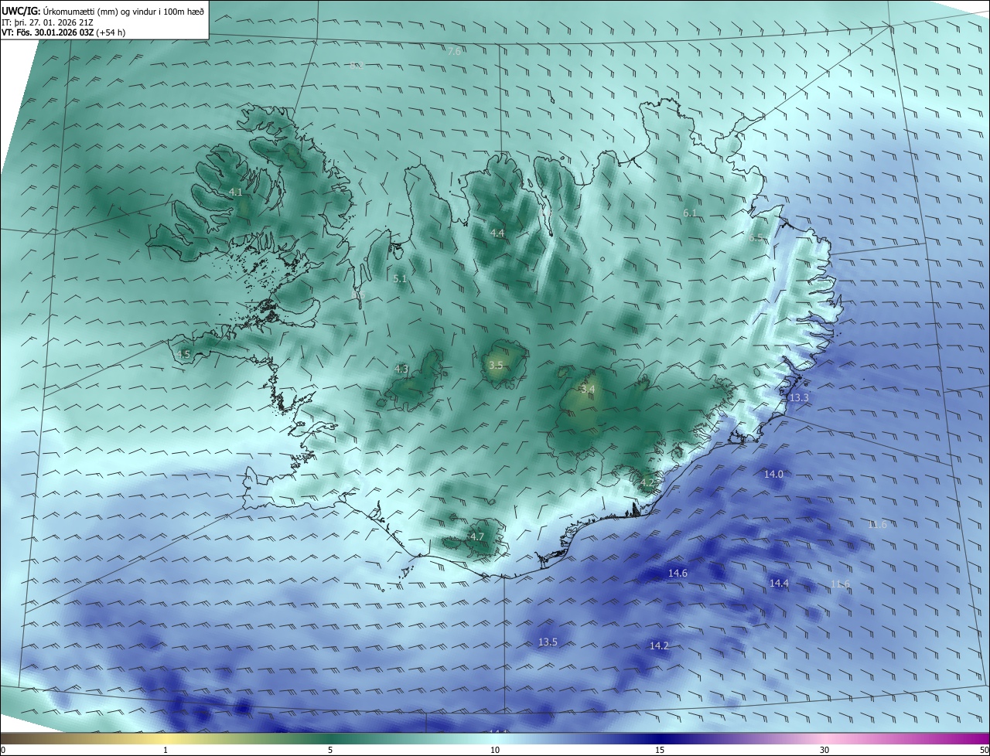Click the 14.6 value label over the sea
The image size is (990, 756).
pyautogui.click(x=678, y=573)
